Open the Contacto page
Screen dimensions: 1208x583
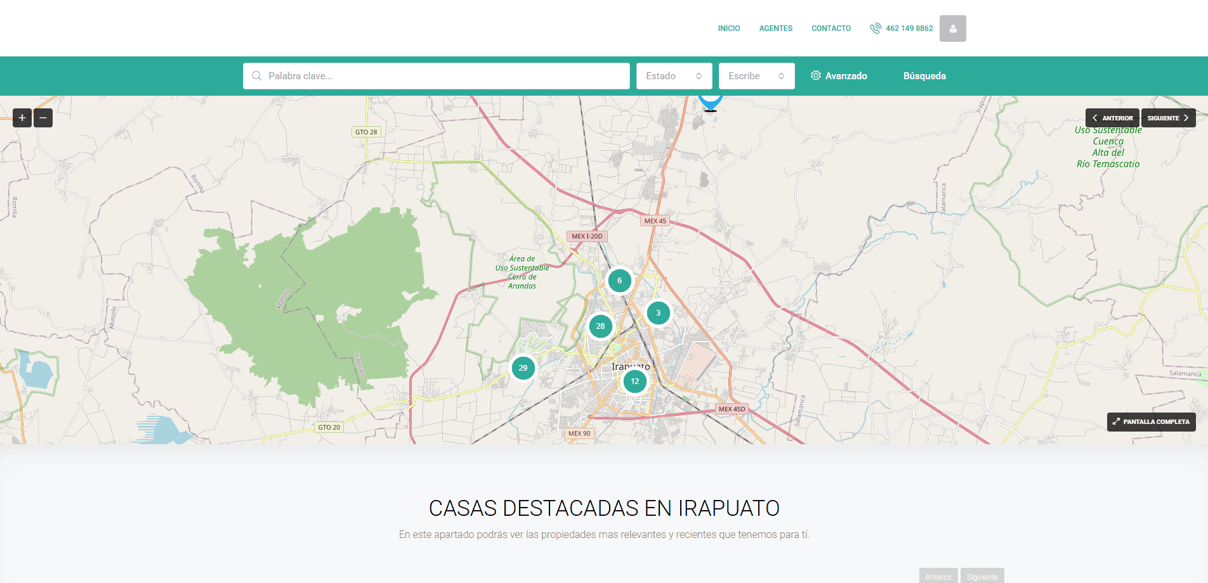830,29
